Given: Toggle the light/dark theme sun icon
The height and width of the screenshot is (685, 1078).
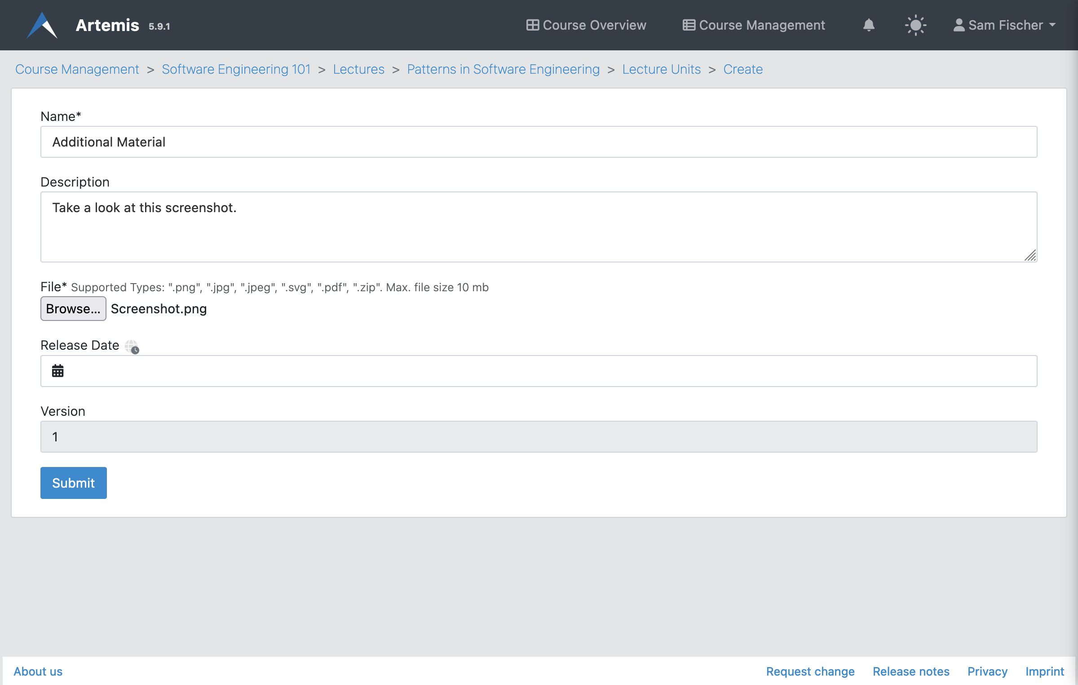Looking at the screenshot, I should [915, 25].
